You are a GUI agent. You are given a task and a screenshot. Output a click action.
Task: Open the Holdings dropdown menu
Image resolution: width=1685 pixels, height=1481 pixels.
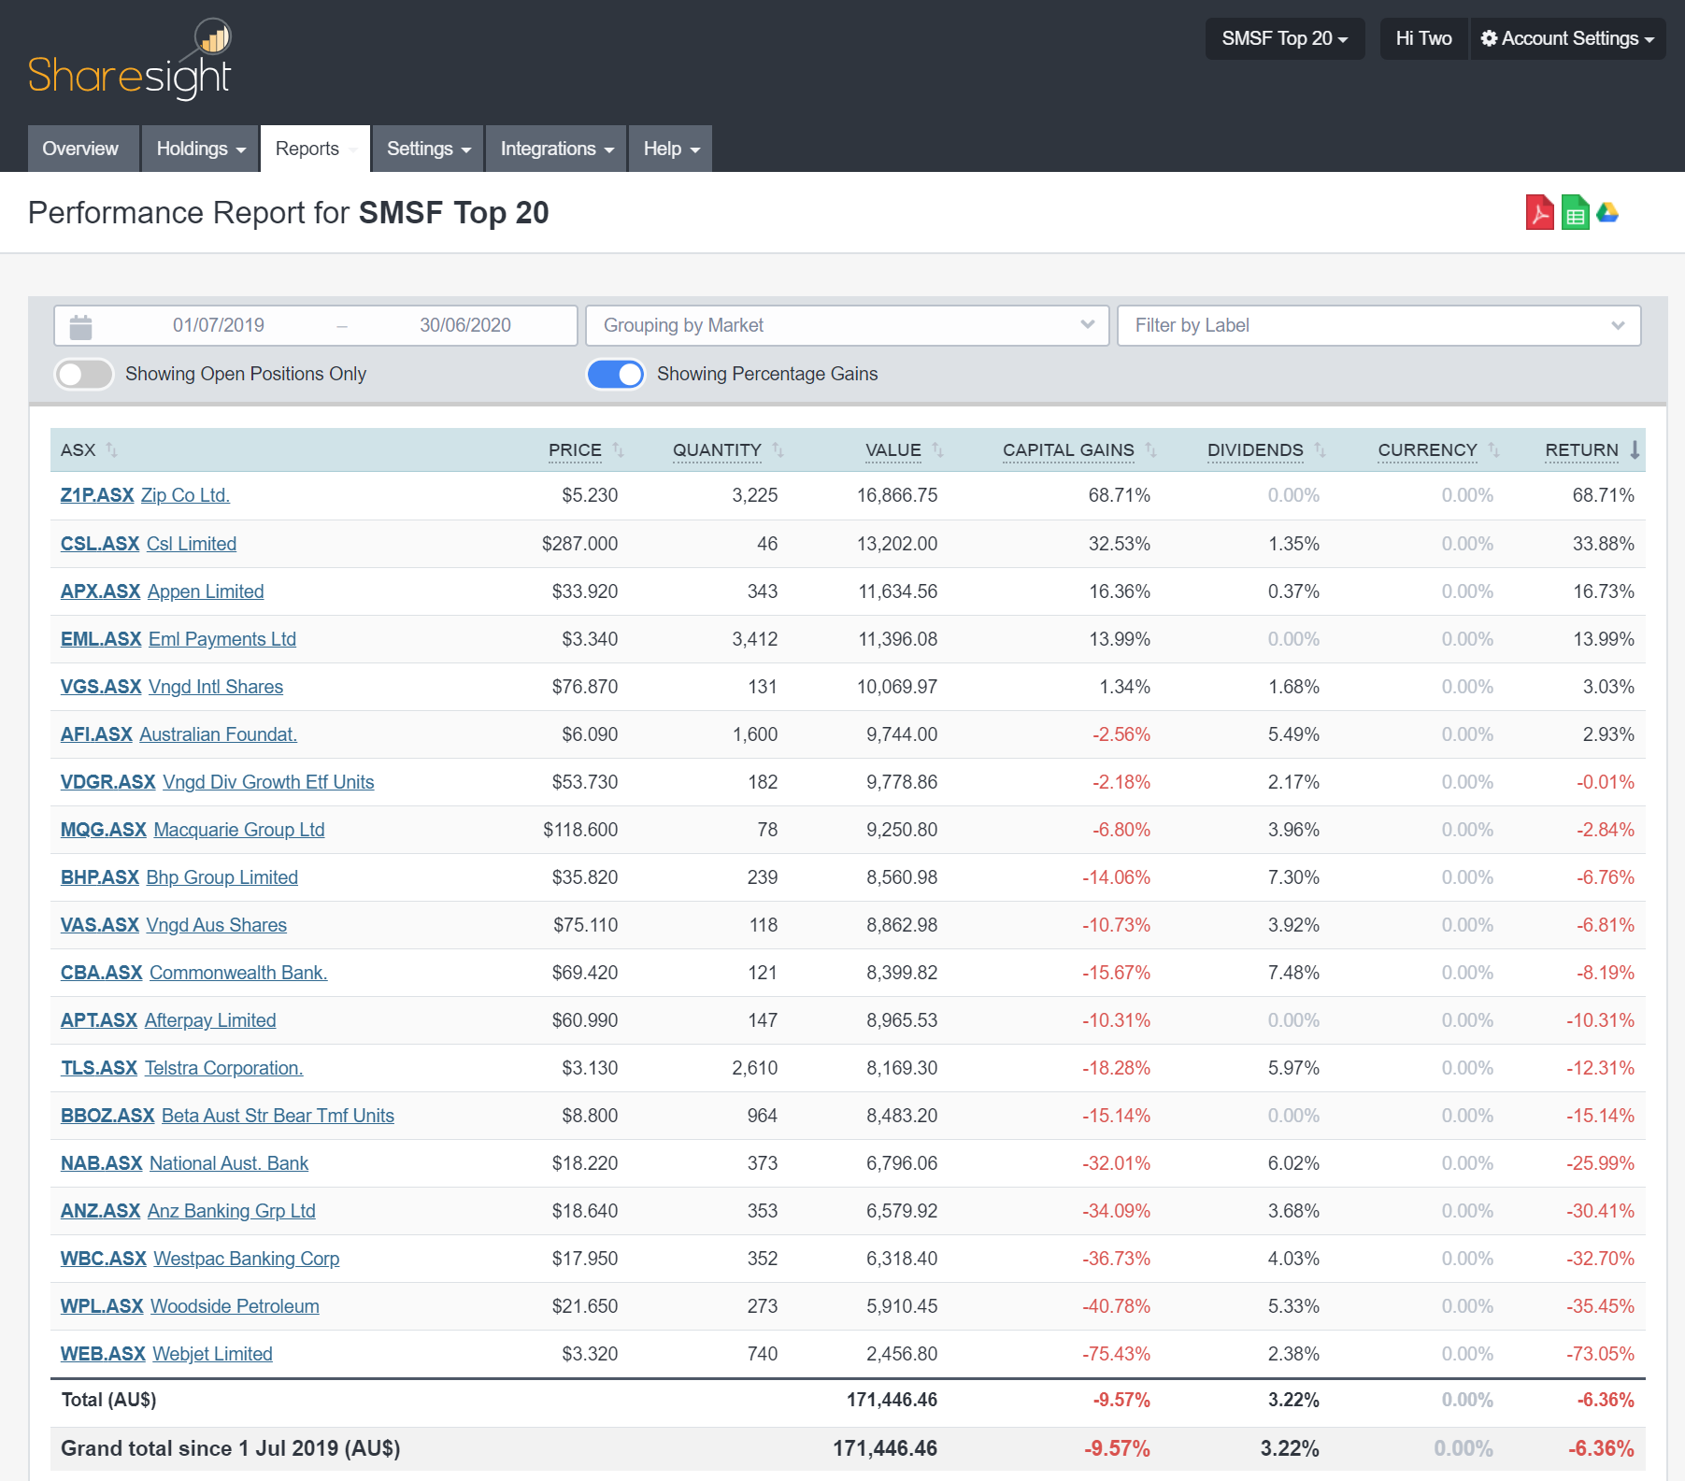[200, 149]
